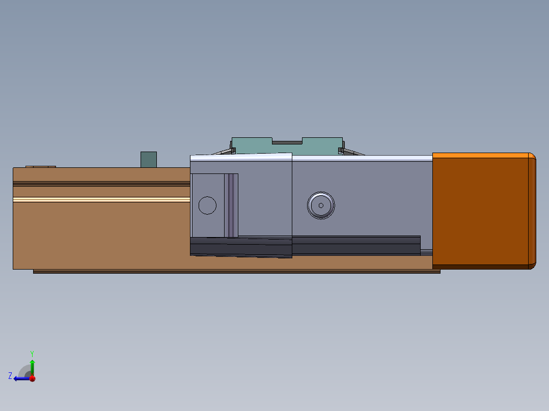This screenshot has height=411, width=549.
Task: Select the orange motor housing face
Action: (x=480, y=211)
